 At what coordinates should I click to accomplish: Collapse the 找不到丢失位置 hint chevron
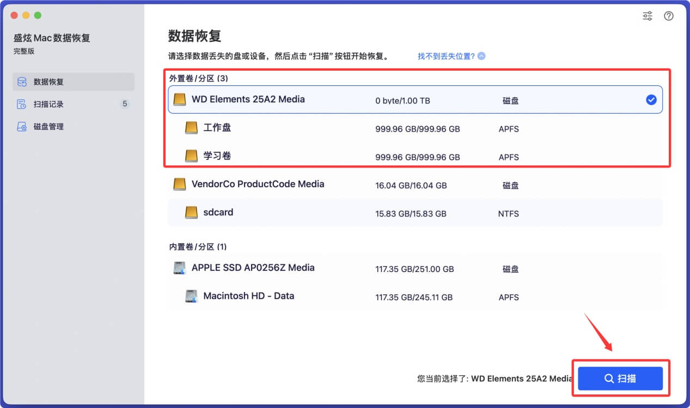point(480,55)
